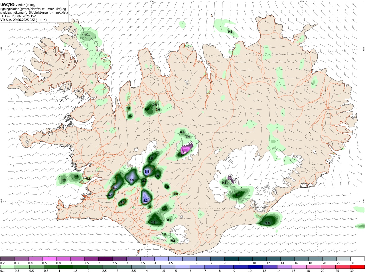Screen dimensions: 365x273
Task: Click the 3.1 value on the map
Action: [x=123, y=202]
